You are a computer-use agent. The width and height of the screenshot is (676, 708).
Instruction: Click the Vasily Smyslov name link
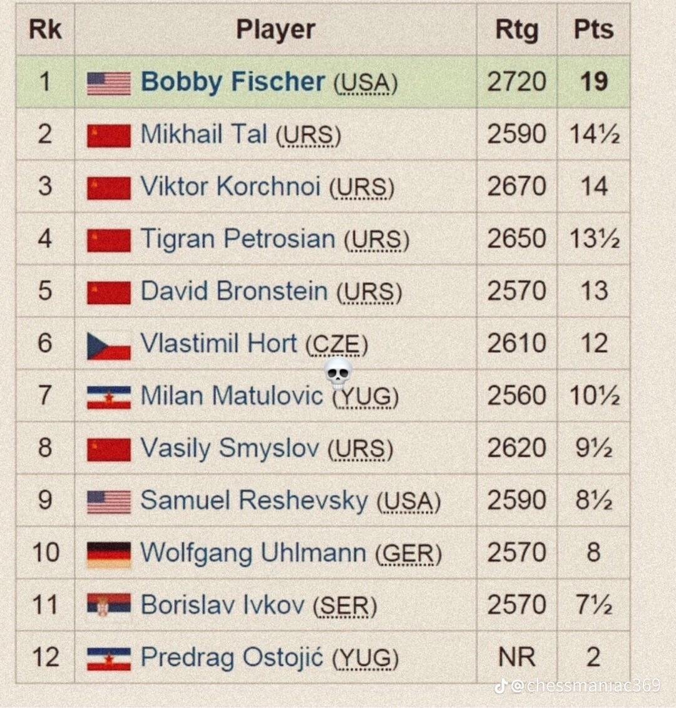tap(230, 448)
